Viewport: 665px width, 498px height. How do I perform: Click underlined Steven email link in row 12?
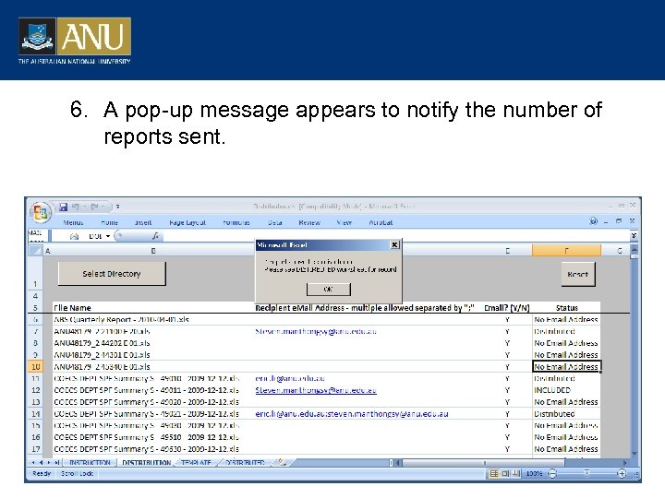tap(316, 390)
